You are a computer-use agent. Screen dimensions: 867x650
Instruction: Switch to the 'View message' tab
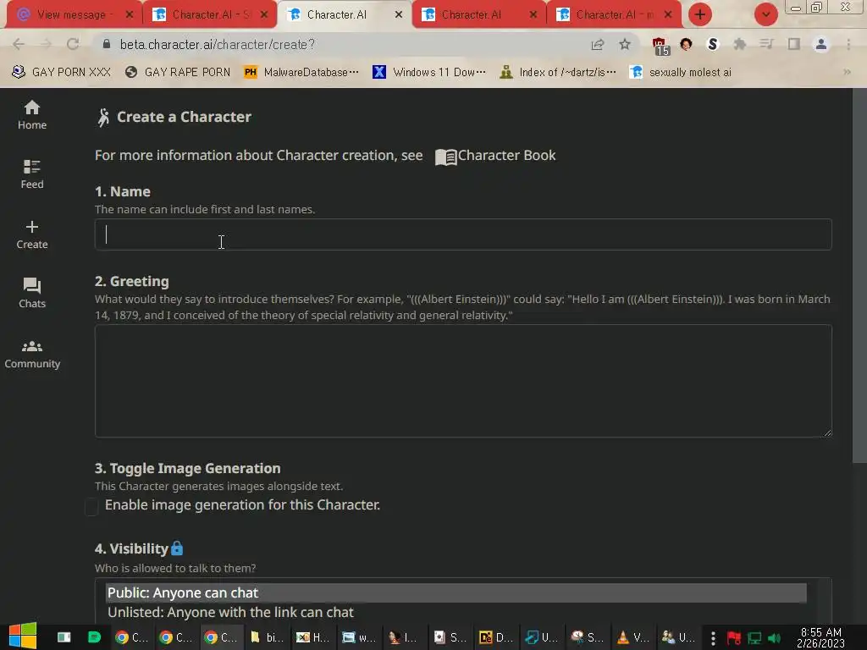(x=73, y=15)
